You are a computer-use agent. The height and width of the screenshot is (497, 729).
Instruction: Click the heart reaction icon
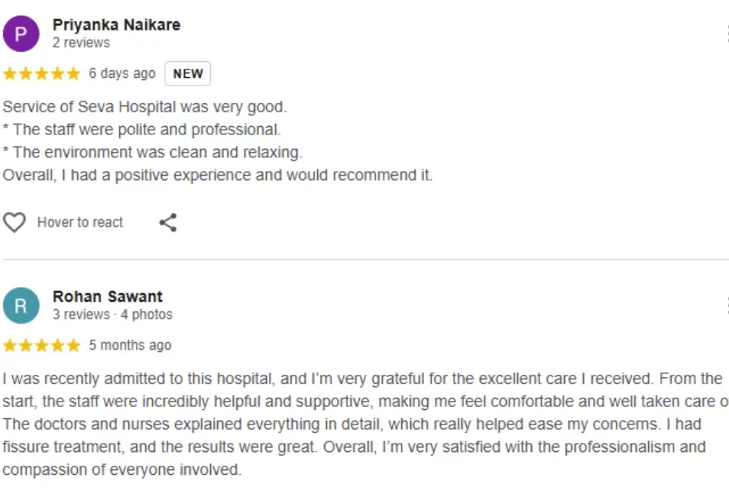pos(14,222)
